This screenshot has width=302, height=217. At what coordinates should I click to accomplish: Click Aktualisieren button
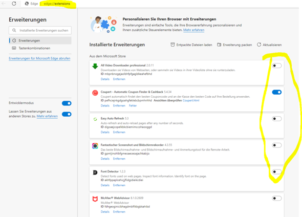pos(269,45)
